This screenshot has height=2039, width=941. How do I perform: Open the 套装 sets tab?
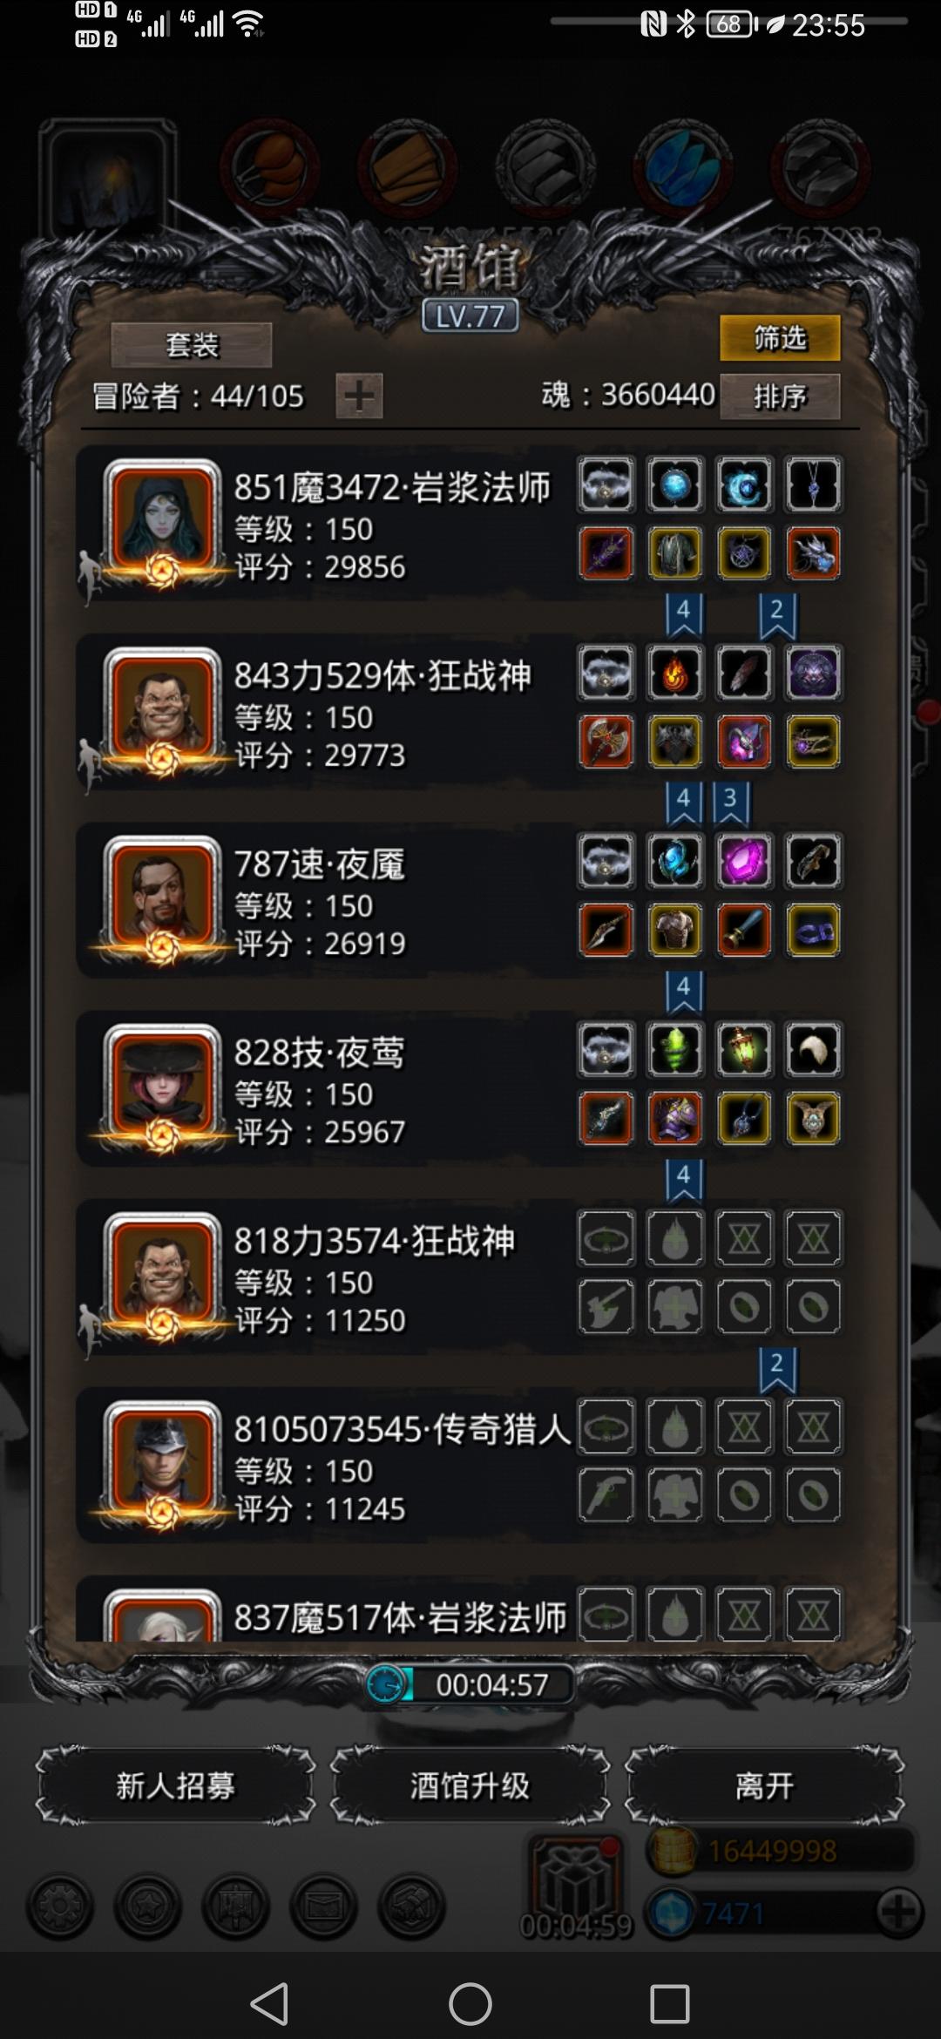pos(192,345)
